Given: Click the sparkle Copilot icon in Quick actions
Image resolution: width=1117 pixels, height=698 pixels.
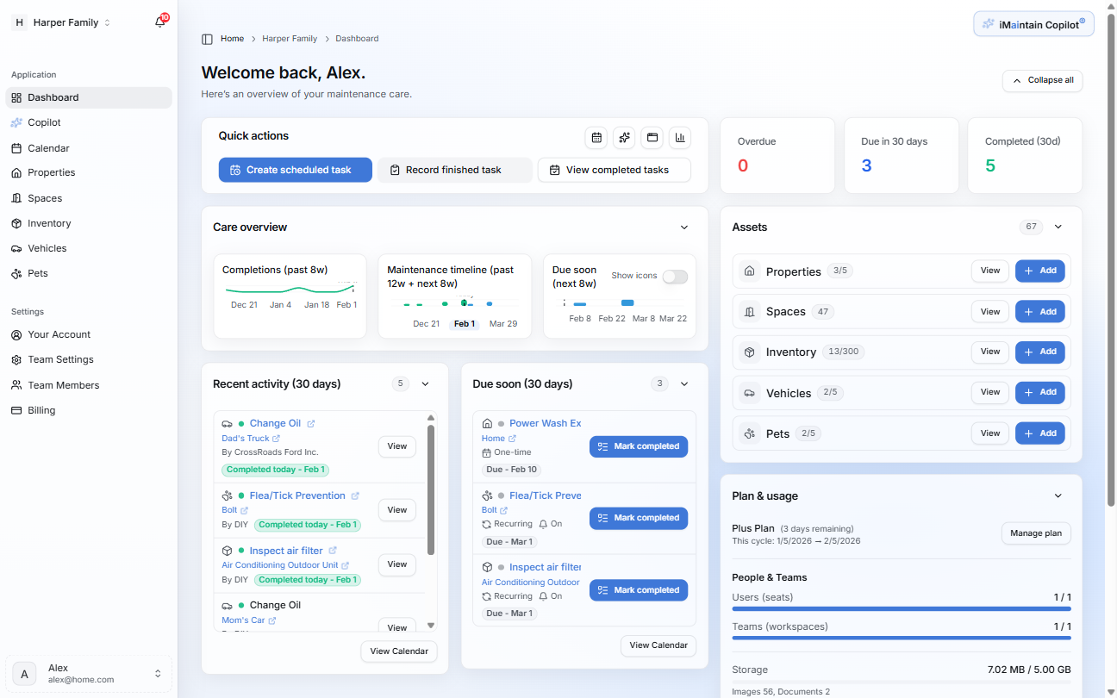Looking at the screenshot, I should 624,137.
